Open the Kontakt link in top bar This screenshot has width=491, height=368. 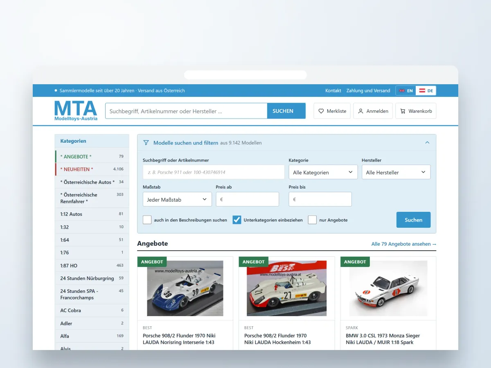[x=333, y=91]
